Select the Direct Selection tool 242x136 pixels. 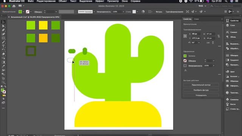(3, 26)
